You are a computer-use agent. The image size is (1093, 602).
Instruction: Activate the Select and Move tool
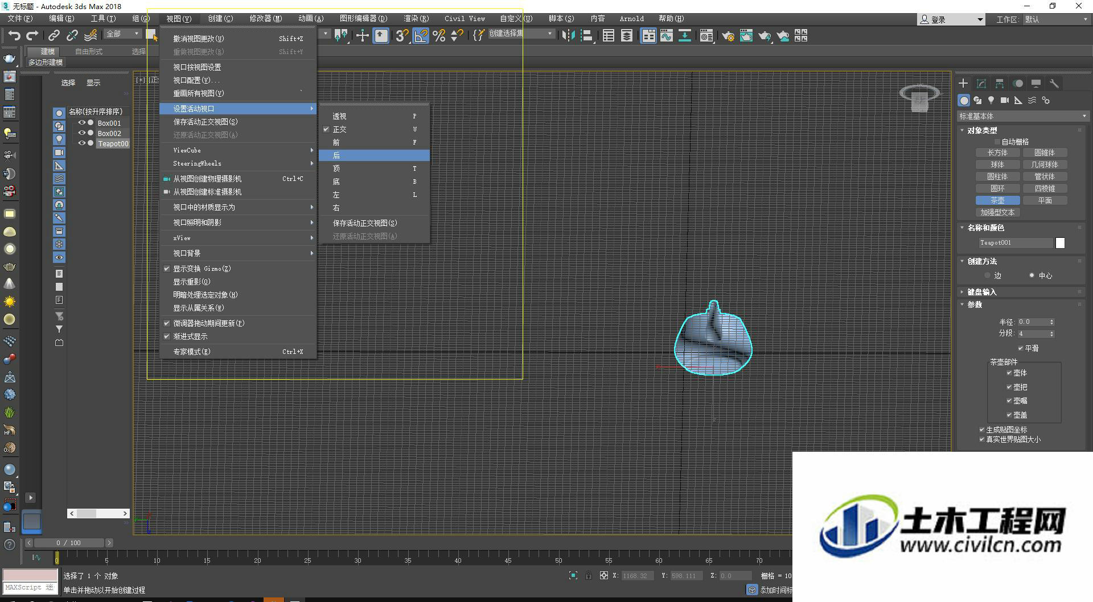[362, 36]
